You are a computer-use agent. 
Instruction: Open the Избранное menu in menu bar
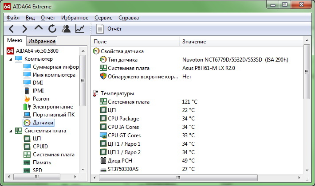point(75,18)
